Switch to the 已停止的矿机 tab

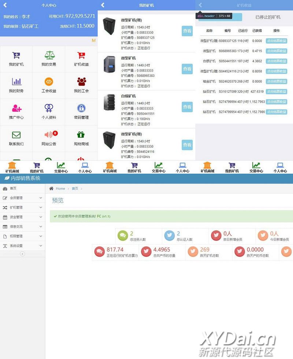click(268, 17)
